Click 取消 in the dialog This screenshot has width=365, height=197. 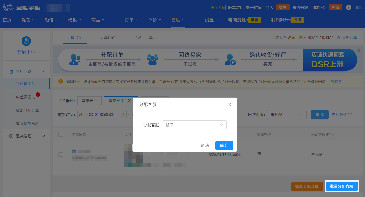(x=204, y=145)
